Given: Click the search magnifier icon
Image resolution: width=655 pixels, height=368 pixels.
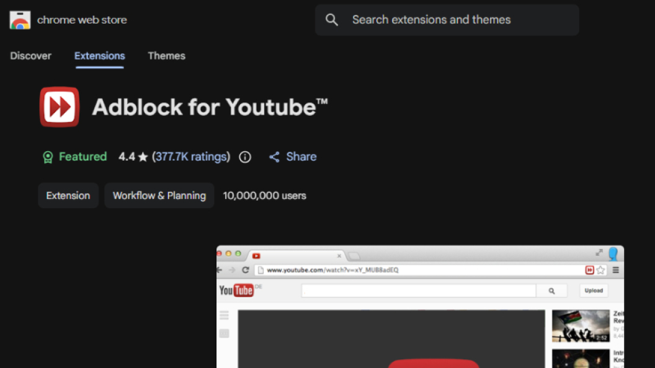Looking at the screenshot, I should (332, 20).
